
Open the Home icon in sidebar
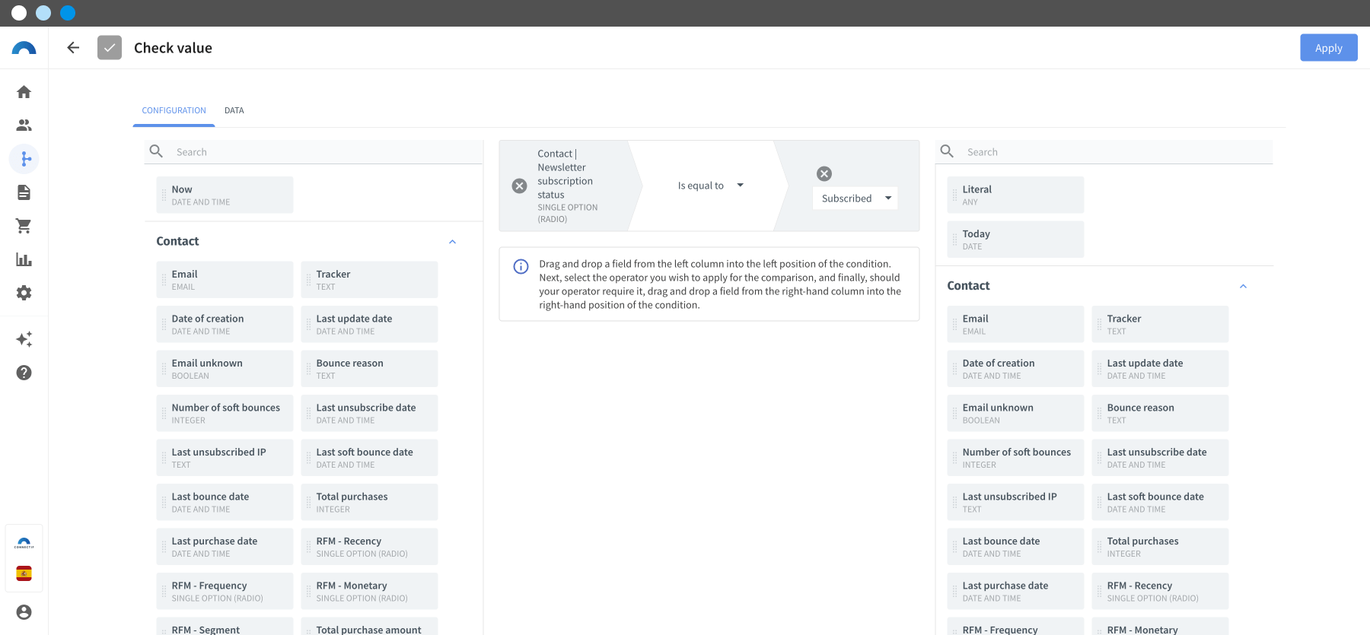pyautogui.click(x=24, y=92)
